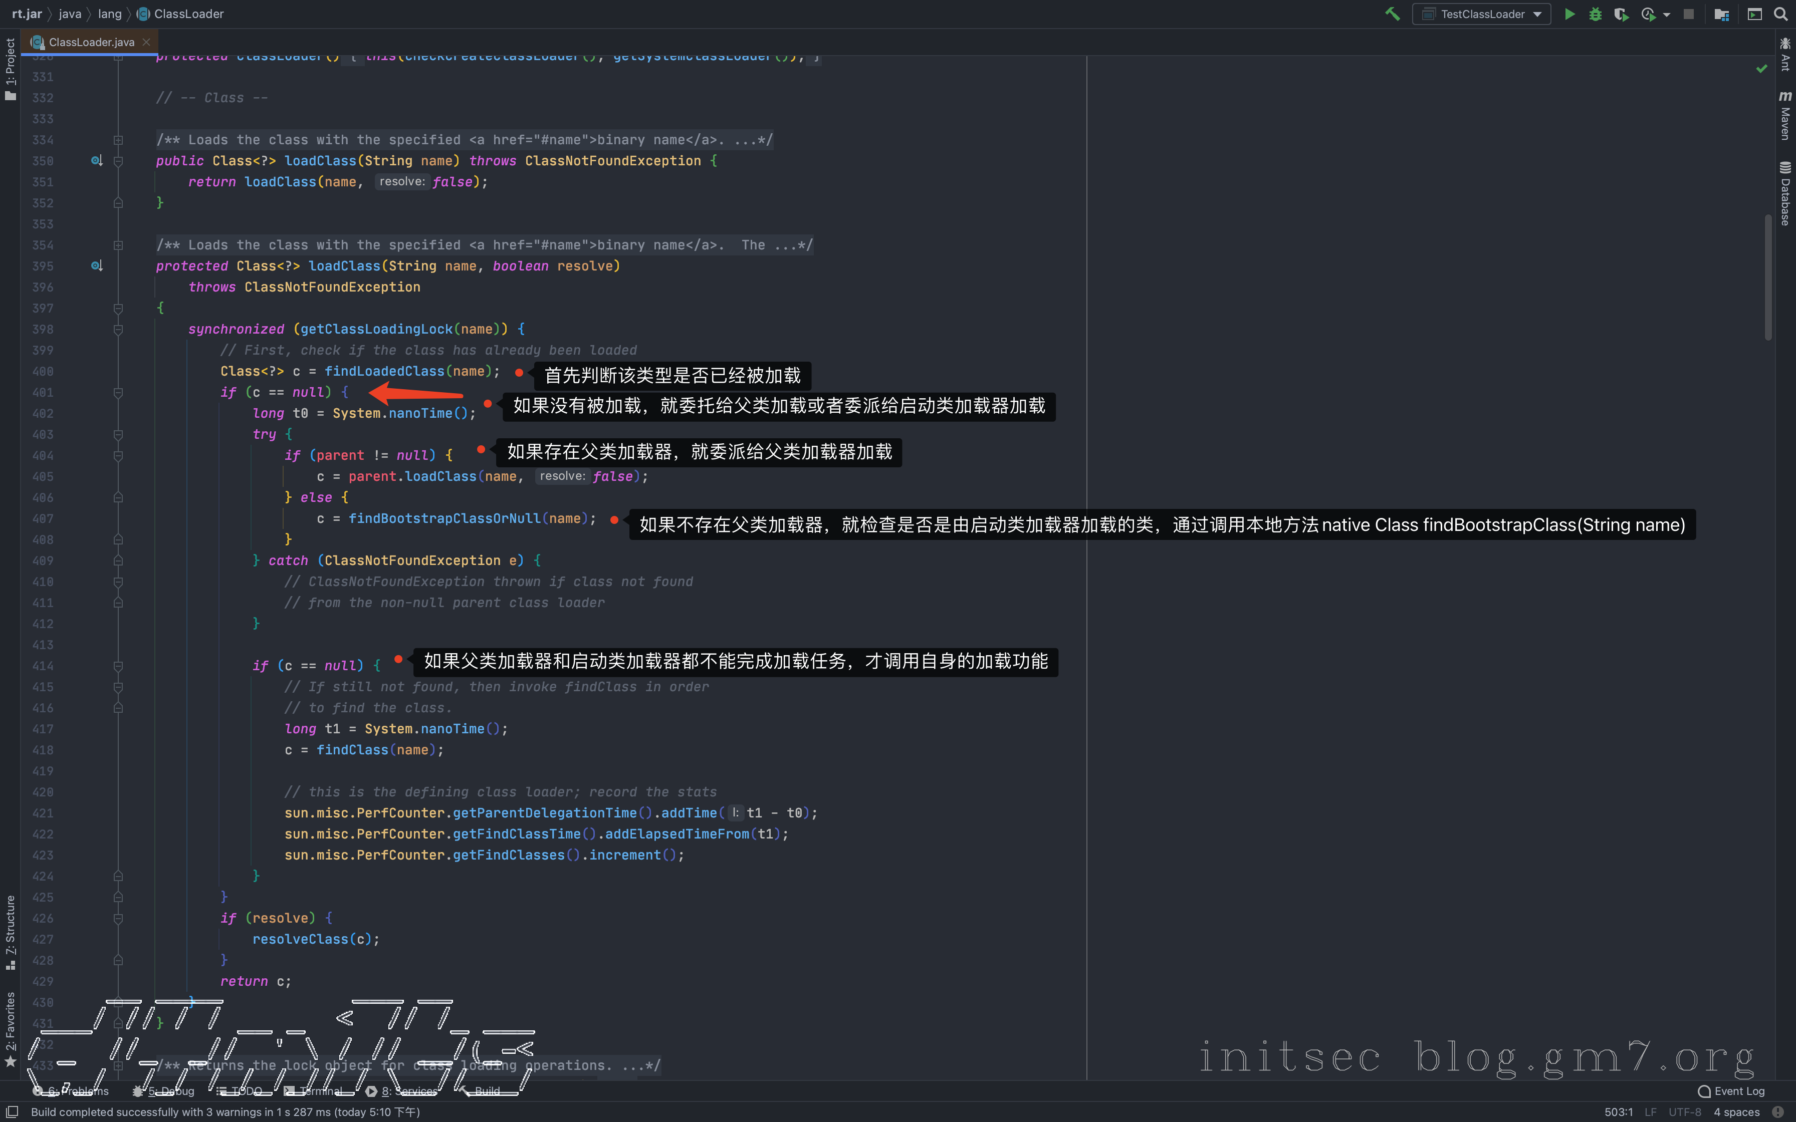Toggle the Maven tool window sidebar
The height and width of the screenshot is (1122, 1796).
pyautogui.click(x=1785, y=115)
